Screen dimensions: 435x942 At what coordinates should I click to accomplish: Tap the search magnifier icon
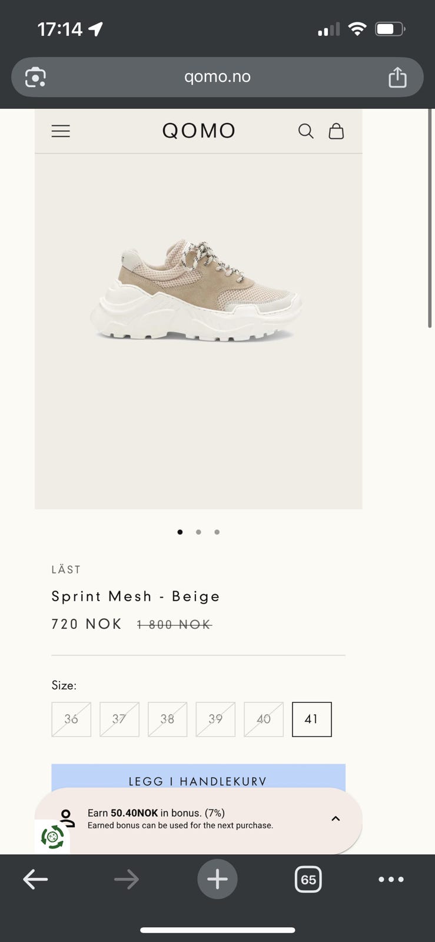point(306,131)
